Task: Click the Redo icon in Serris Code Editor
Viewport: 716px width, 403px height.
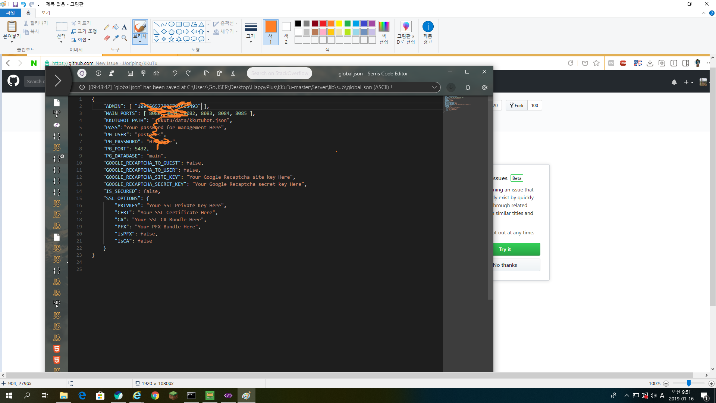Action: click(x=188, y=74)
